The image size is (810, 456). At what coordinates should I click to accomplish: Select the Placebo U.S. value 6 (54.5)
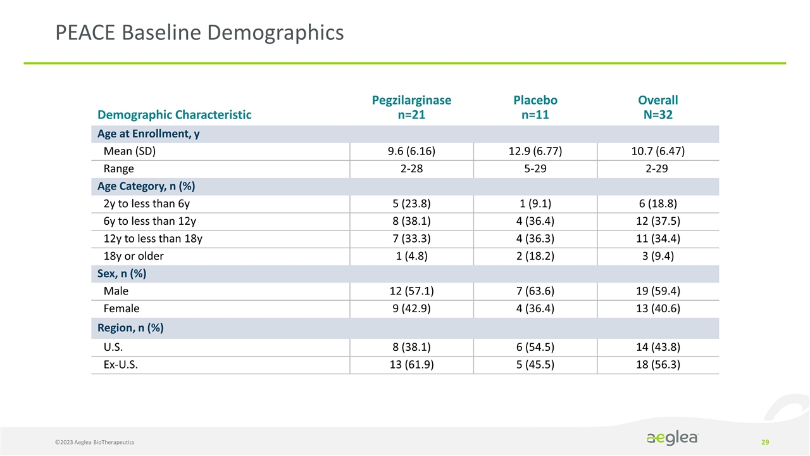(x=535, y=347)
